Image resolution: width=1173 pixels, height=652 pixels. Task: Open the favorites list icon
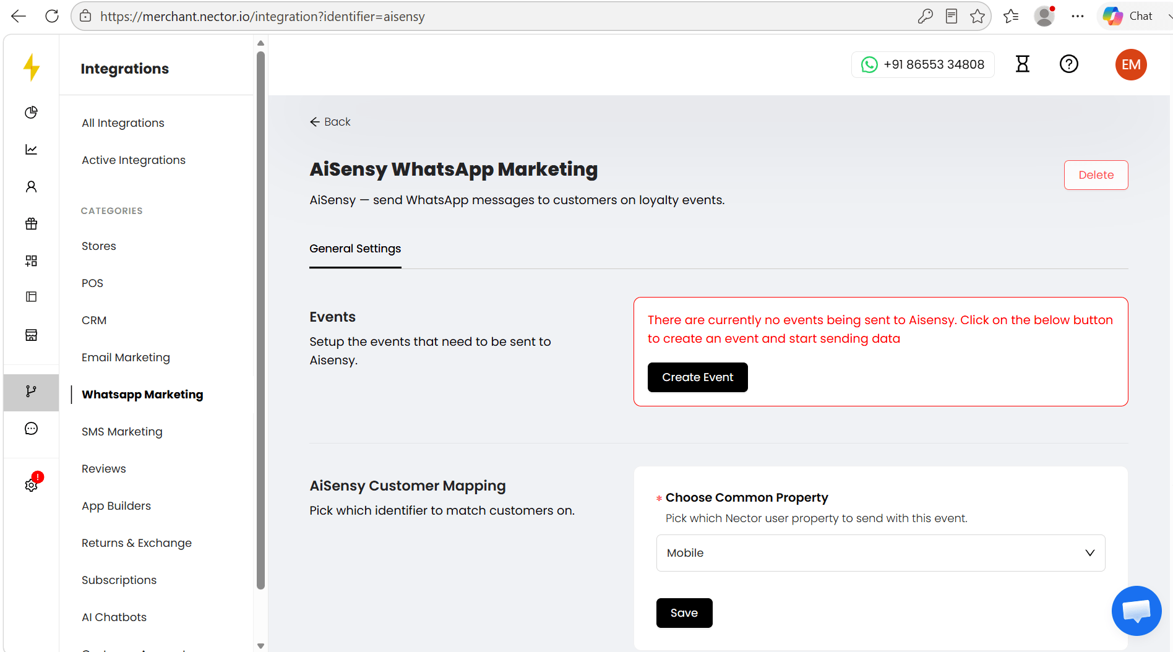coord(1011,16)
